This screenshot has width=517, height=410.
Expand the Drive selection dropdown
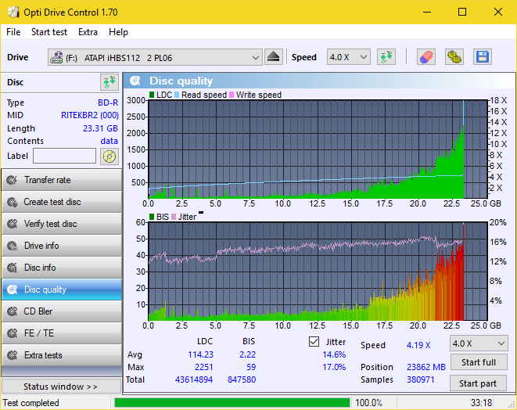tap(256, 57)
